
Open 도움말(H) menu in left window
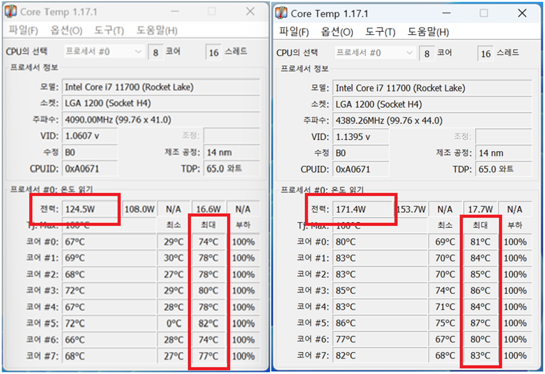pyautogui.click(x=157, y=30)
